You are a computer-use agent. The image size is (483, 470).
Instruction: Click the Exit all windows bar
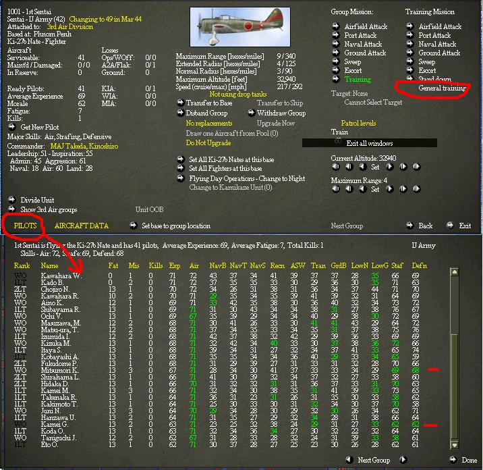pyautogui.click(x=370, y=142)
